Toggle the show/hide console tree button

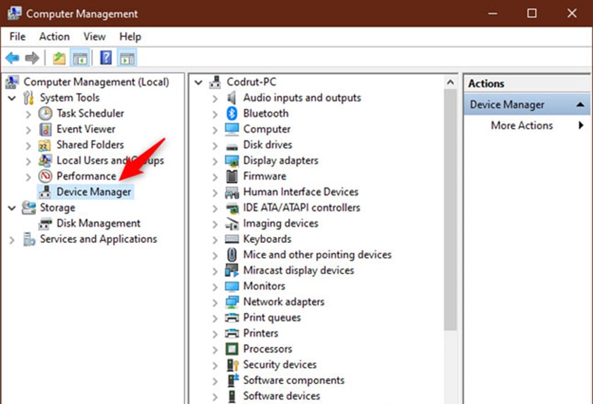click(80, 58)
